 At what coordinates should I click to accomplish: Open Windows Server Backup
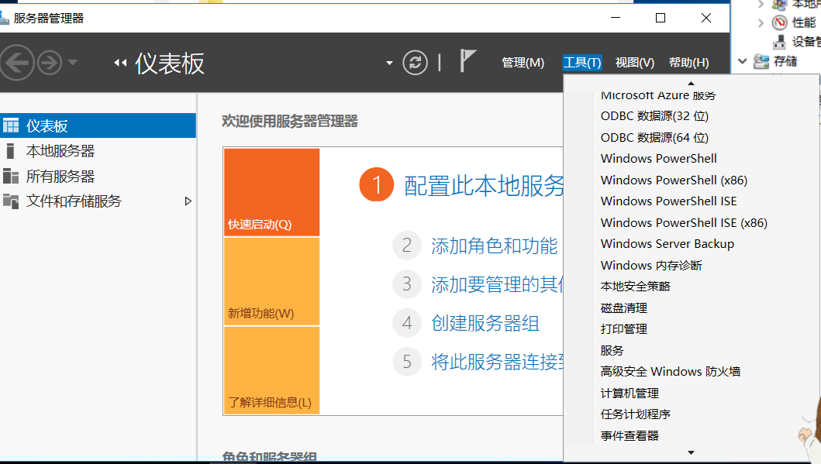667,244
